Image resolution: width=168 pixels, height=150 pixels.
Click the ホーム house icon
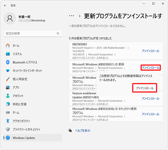coord(8,46)
